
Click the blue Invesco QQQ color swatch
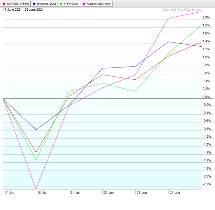pos(34,4)
